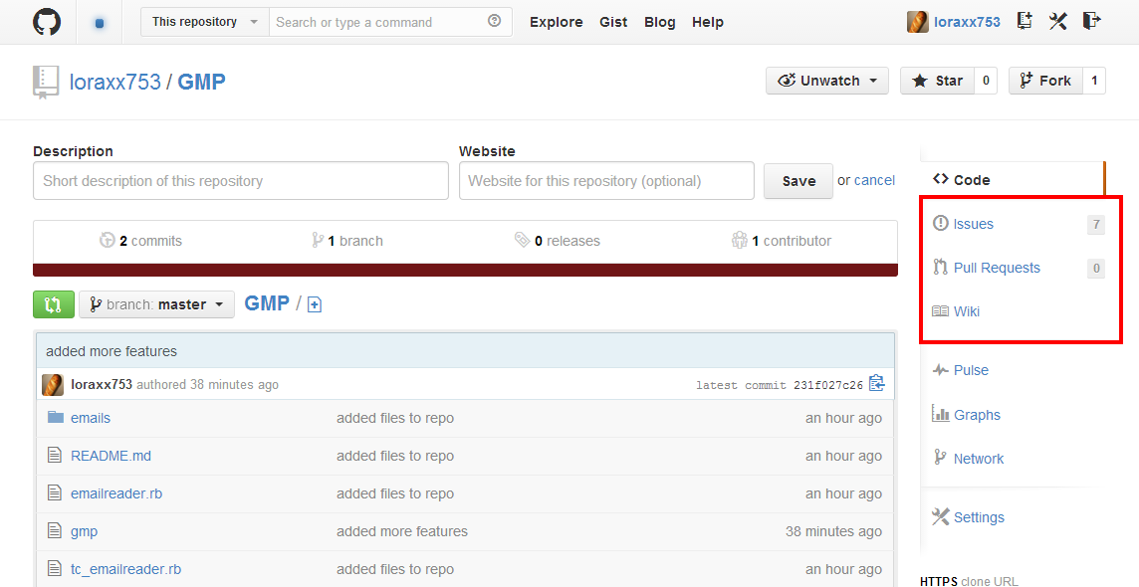Open This repository search scope dropdown

point(205,22)
